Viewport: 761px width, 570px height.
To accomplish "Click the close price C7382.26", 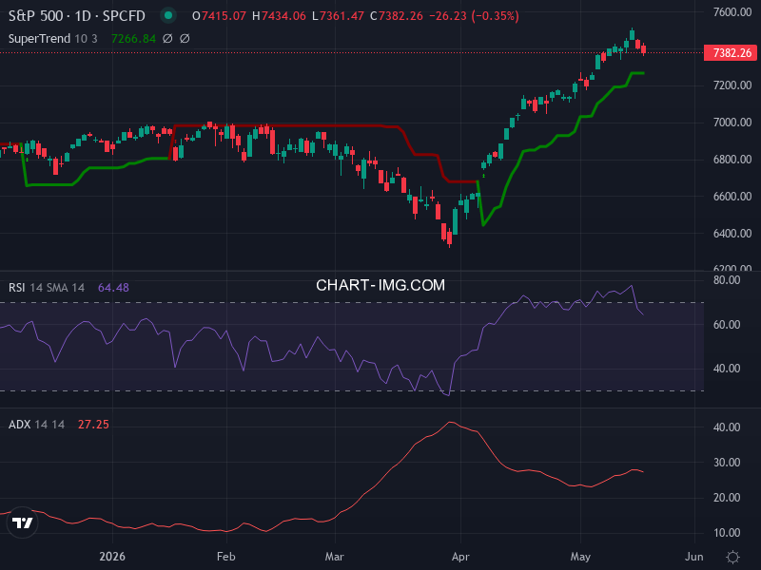I will [397, 16].
